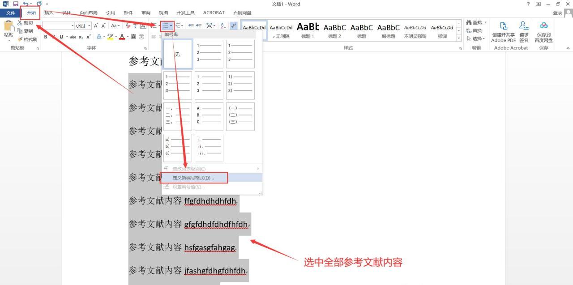
Task: Click Sign in (登录) link
Action: click(557, 13)
